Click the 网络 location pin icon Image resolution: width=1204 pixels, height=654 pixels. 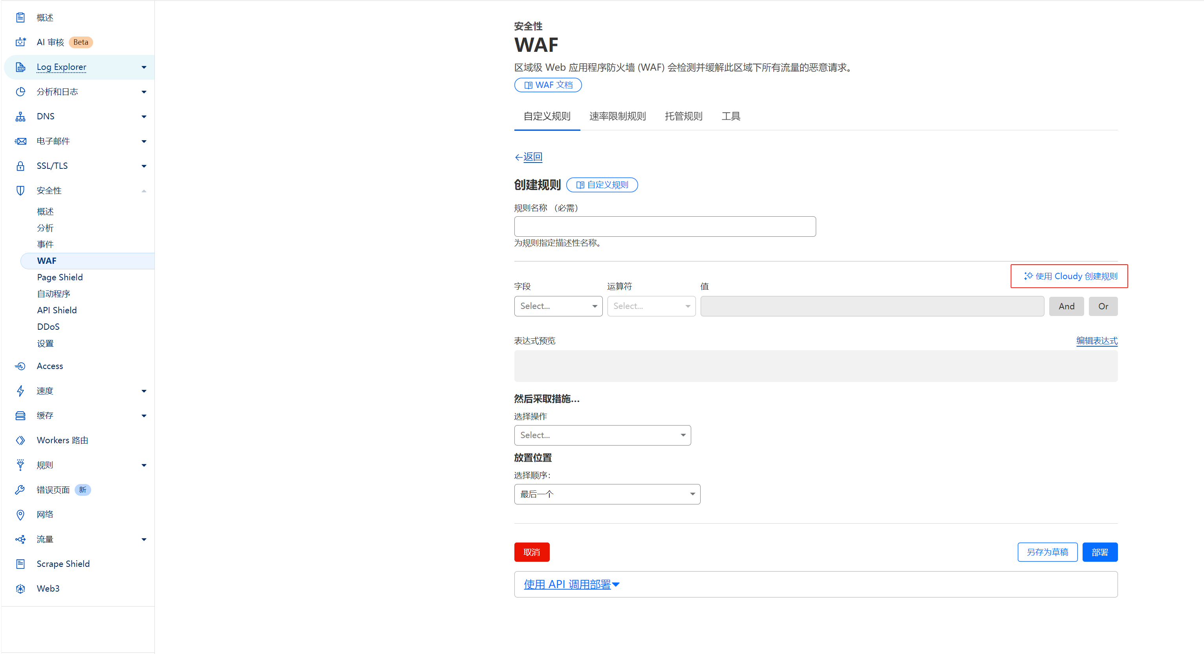pyautogui.click(x=20, y=514)
